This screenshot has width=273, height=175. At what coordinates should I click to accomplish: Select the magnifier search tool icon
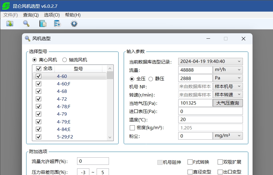point(26,23)
